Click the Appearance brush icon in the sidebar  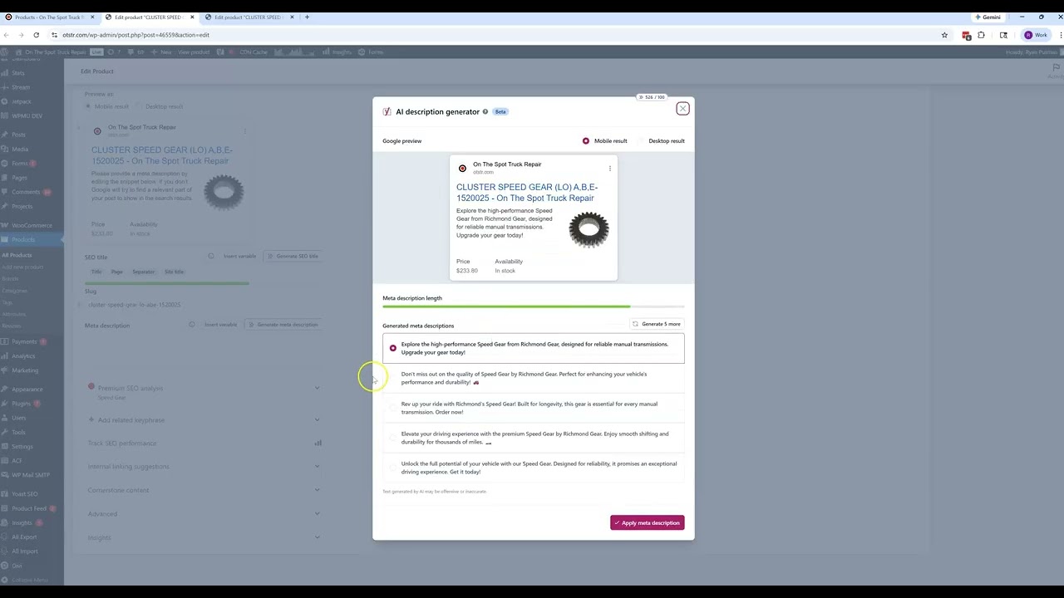pyautogui.click(x=5, y=390)
